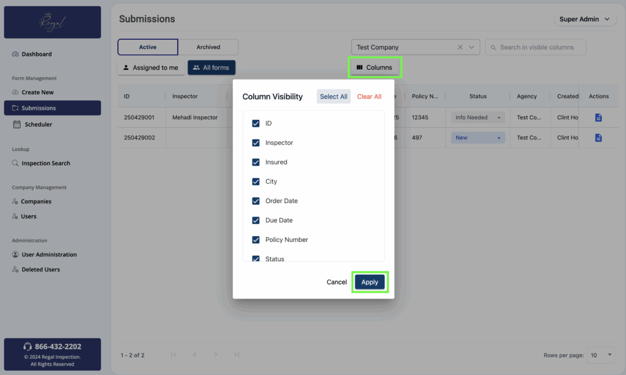Screen dimensions: 626x375
Task: Open the Rows per page dropdown
Action: 602,355
